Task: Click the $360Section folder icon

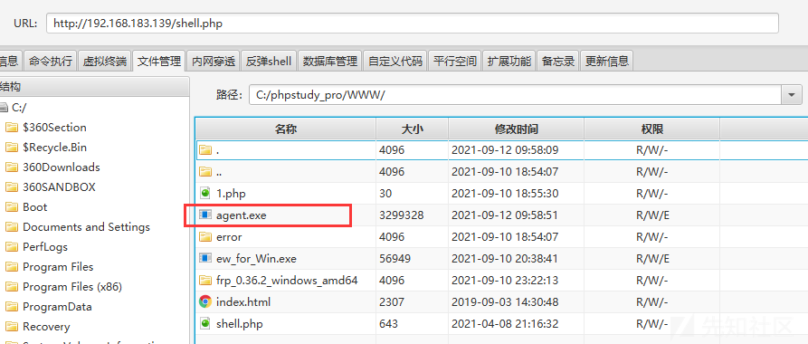Action: click(12, 128)
